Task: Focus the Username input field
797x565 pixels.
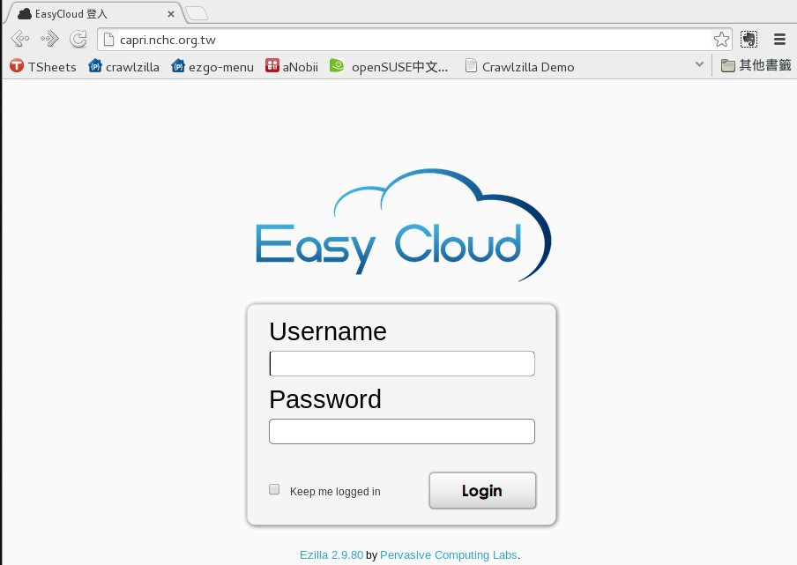Action: click(401, 363)
